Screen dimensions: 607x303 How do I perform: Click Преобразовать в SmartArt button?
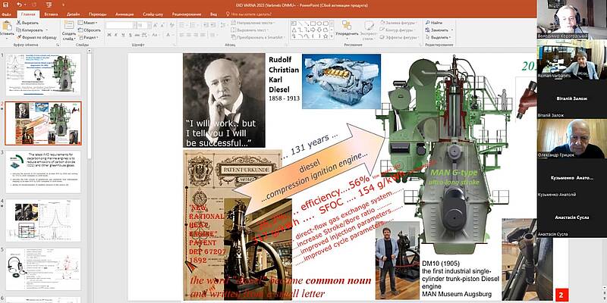coord(259,37)
